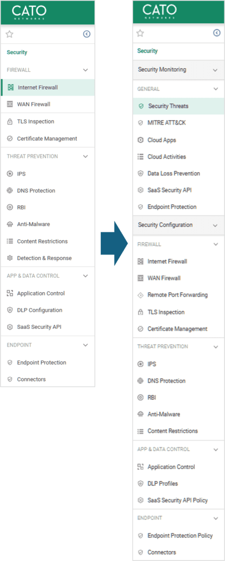Click the Detection & Response gear icon
The image size is (225, 561).
pos(10,258)
